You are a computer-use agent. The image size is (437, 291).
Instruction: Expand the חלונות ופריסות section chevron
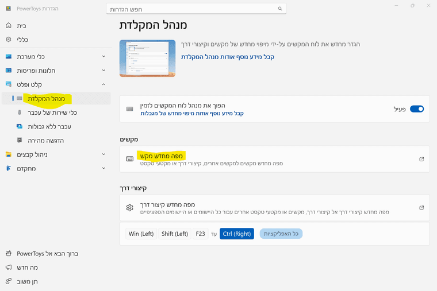(x=103, y=71)
